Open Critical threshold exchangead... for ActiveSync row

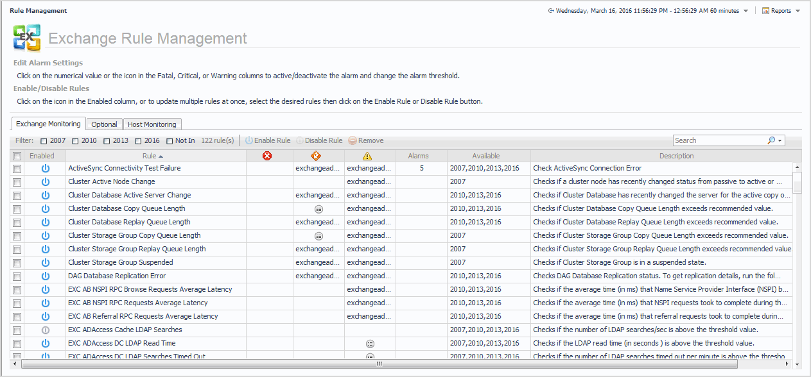[x=318, y=168]
